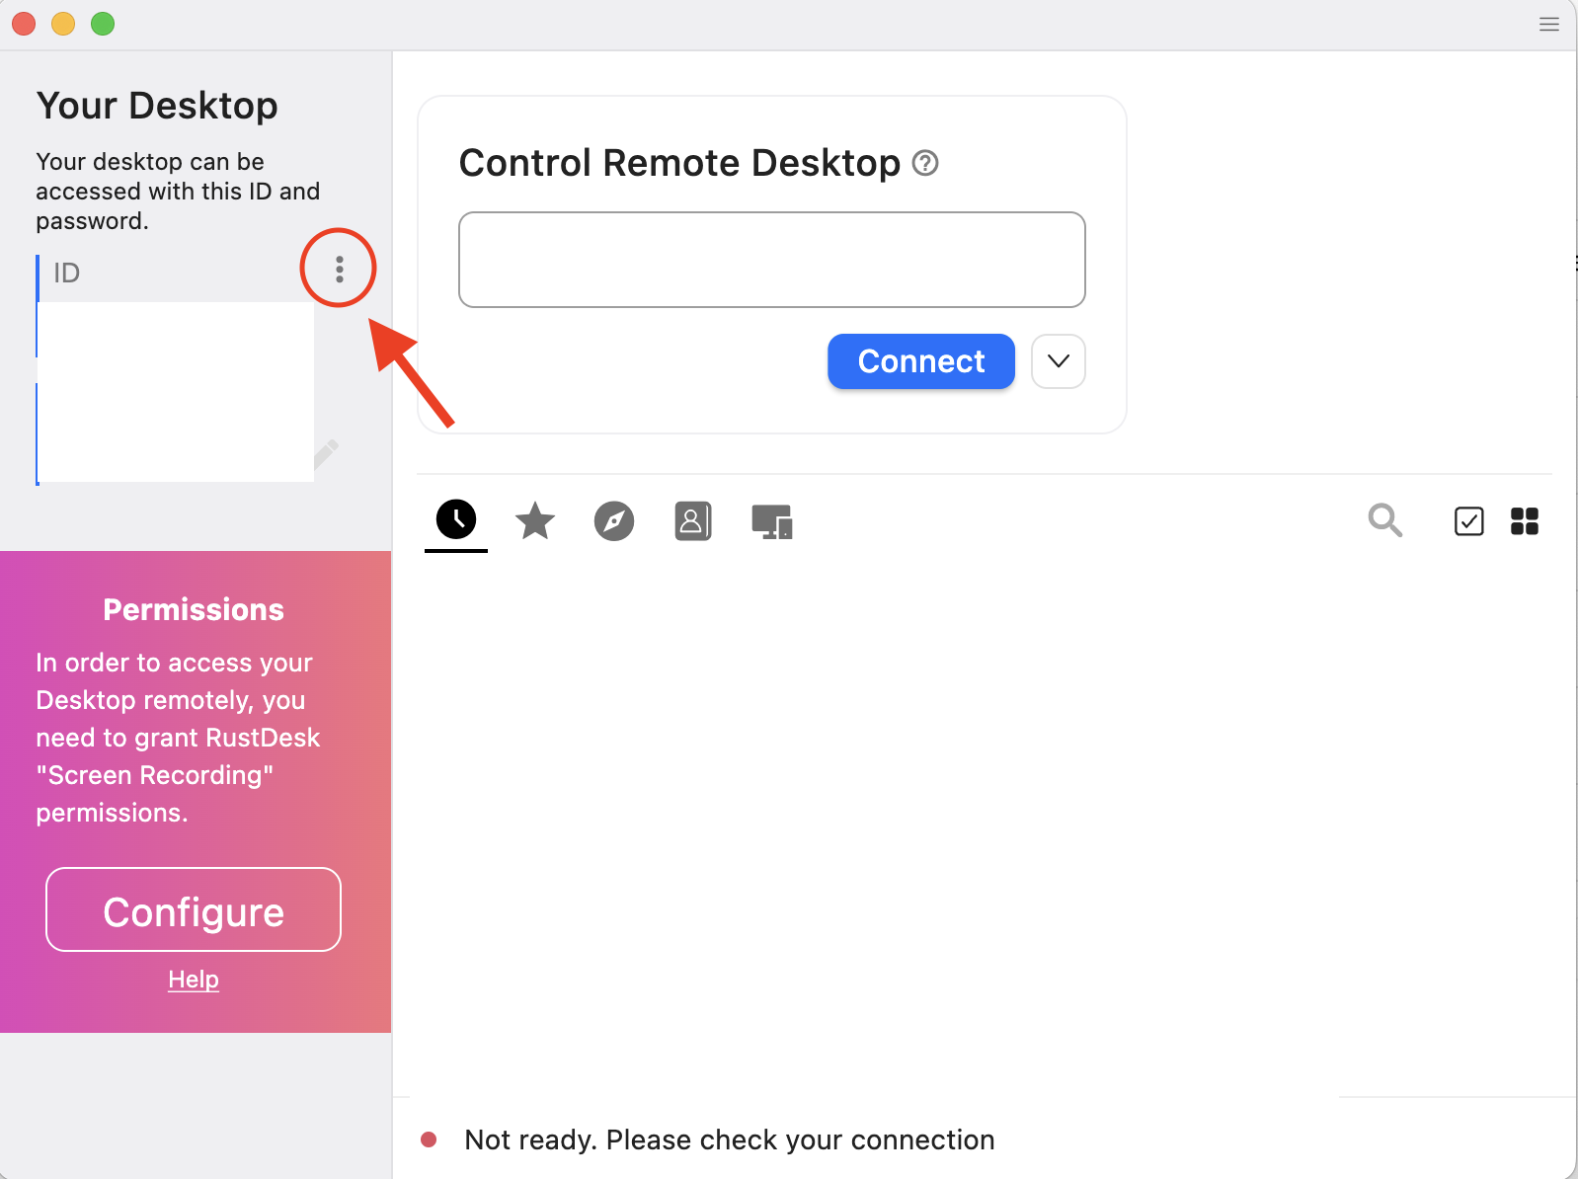1578x1179 pixels.
Task: Click the search peers magnifier icon
Action: (x=1385, y=521)
